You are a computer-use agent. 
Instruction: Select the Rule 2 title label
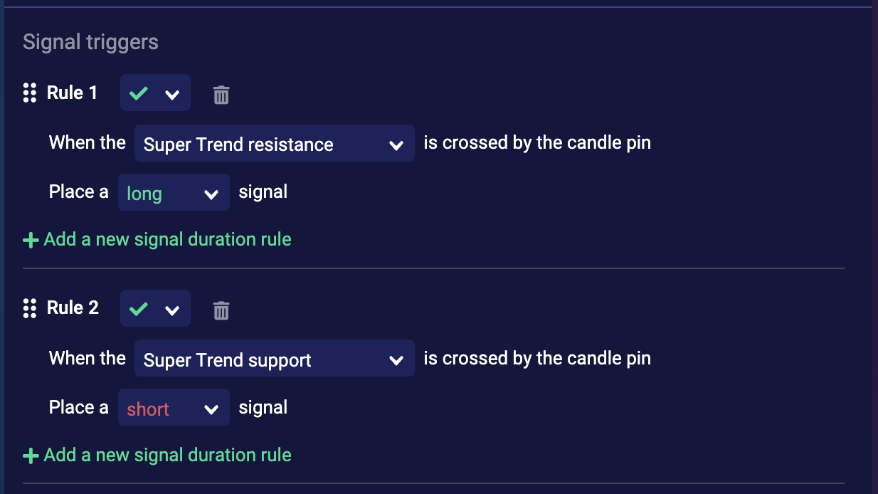(73, 308)
